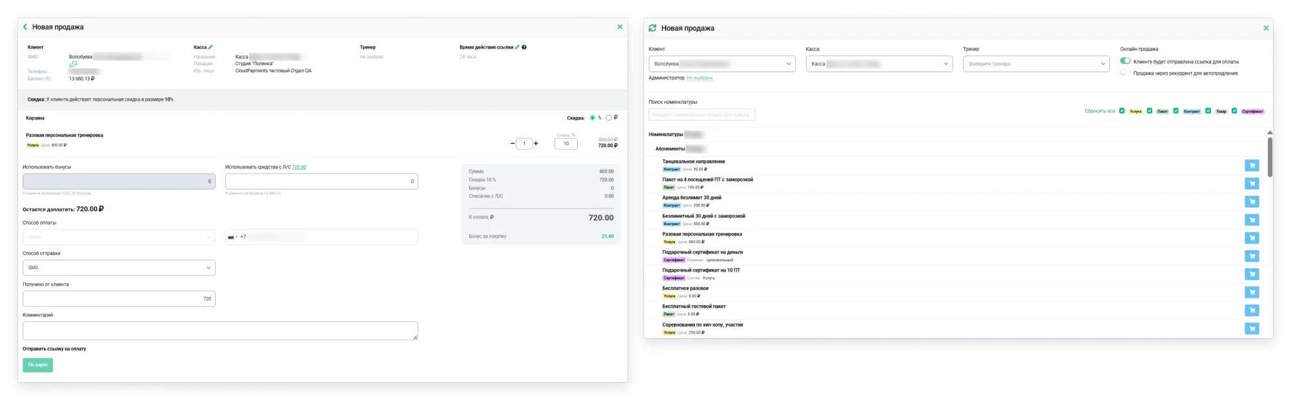Click the Сбросить все link

tap(1100, 111)
